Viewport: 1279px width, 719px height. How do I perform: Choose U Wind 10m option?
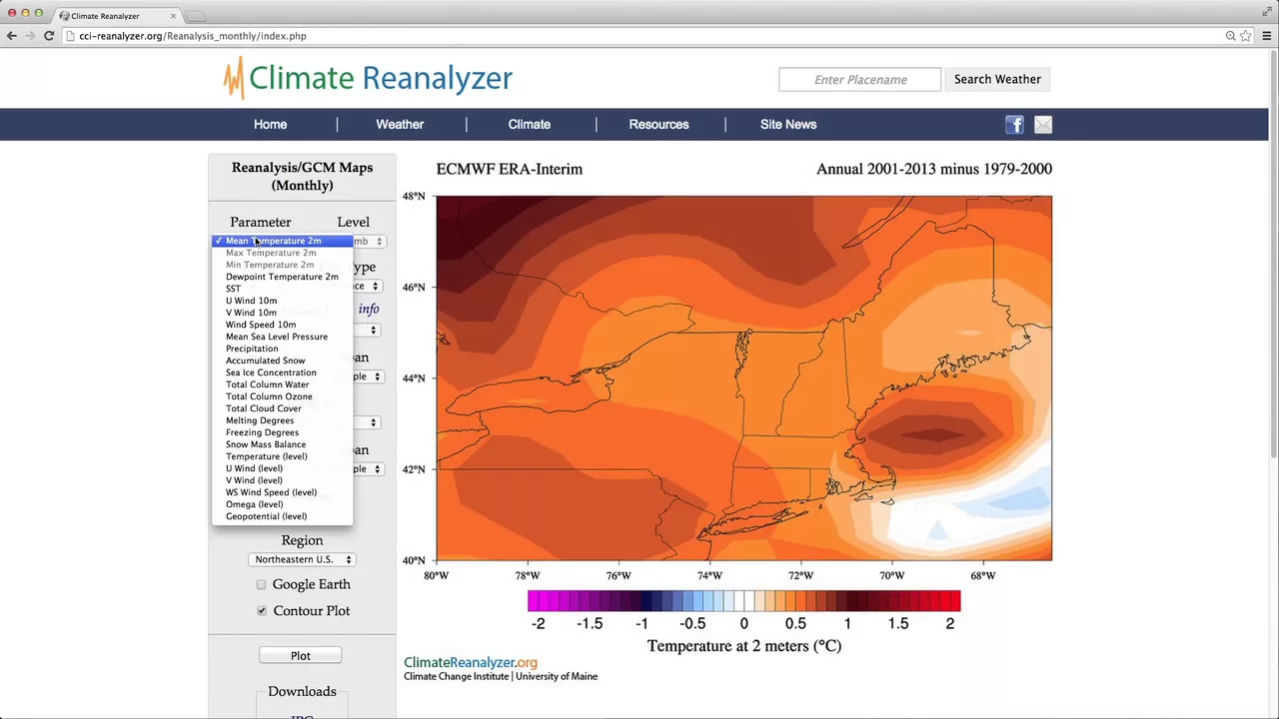[282, 301]
